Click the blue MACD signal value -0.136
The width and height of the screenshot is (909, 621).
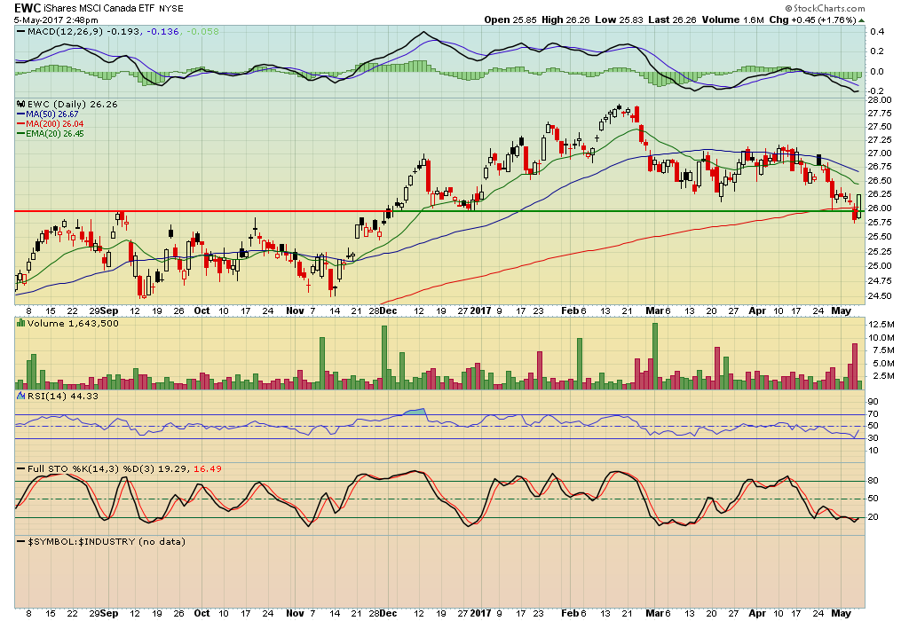pyautogui.click(x=163, y=31)
